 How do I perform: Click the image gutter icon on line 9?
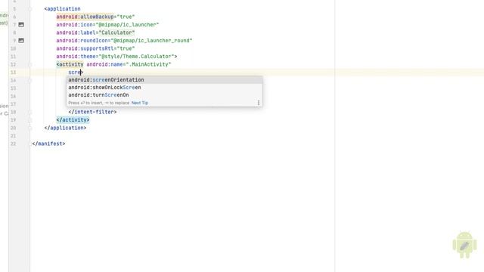pyautogui.click(x=21, y=40)
